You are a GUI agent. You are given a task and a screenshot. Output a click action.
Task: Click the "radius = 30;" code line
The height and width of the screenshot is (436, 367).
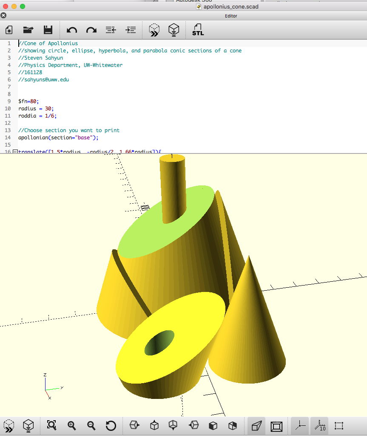36,108
